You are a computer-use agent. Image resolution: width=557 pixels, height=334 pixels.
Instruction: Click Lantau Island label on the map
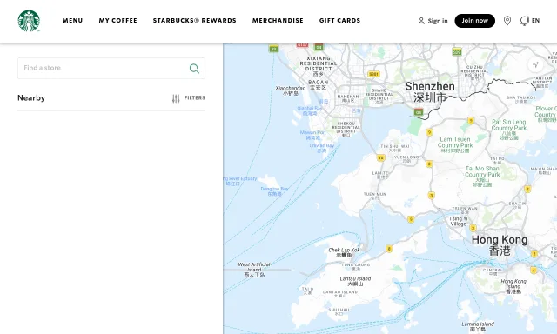coord(355,281)
